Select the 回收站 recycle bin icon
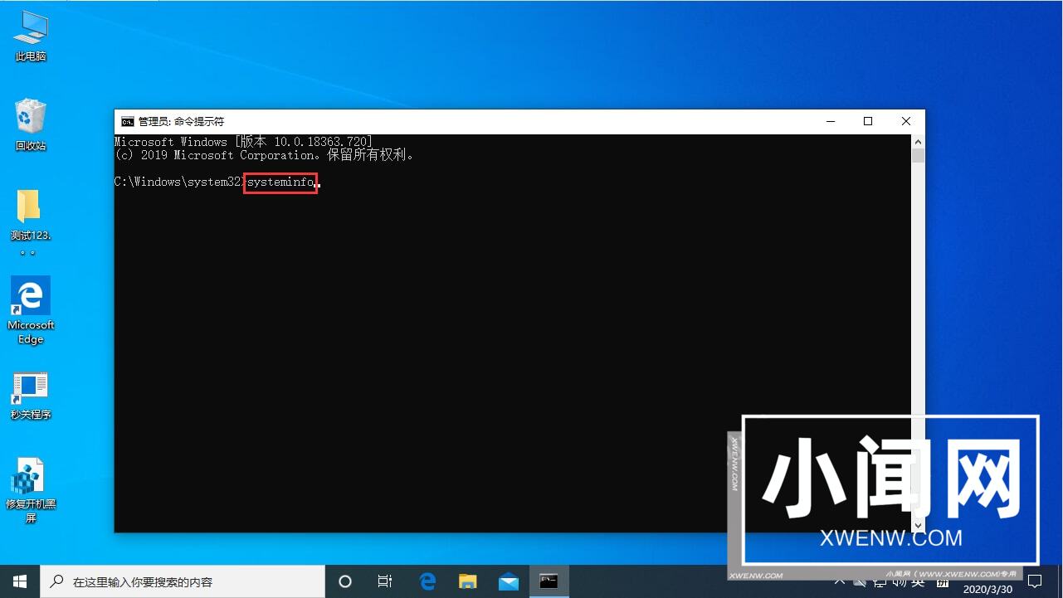Image resolution: width=1063 pixels, height=598 pixels. [31, 124]
